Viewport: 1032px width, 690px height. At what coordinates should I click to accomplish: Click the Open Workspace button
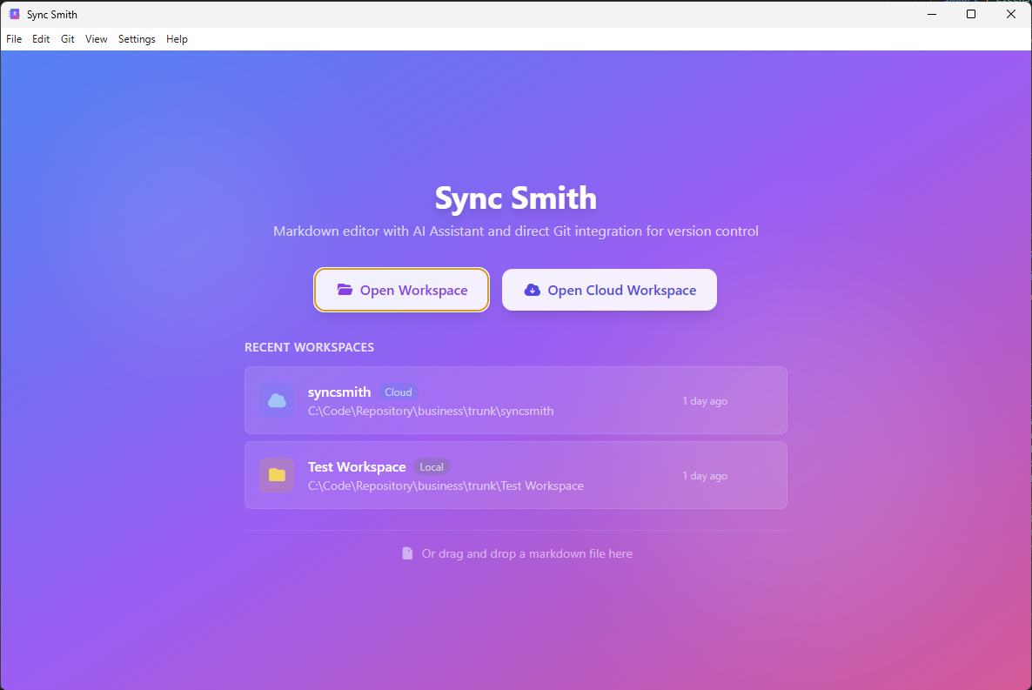tap(401, 290)
